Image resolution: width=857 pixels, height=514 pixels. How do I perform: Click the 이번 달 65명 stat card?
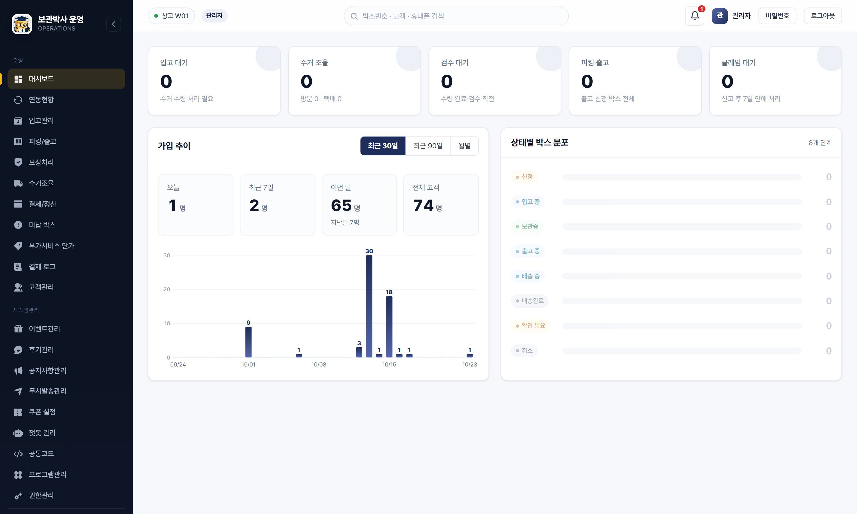coord(359,205)
